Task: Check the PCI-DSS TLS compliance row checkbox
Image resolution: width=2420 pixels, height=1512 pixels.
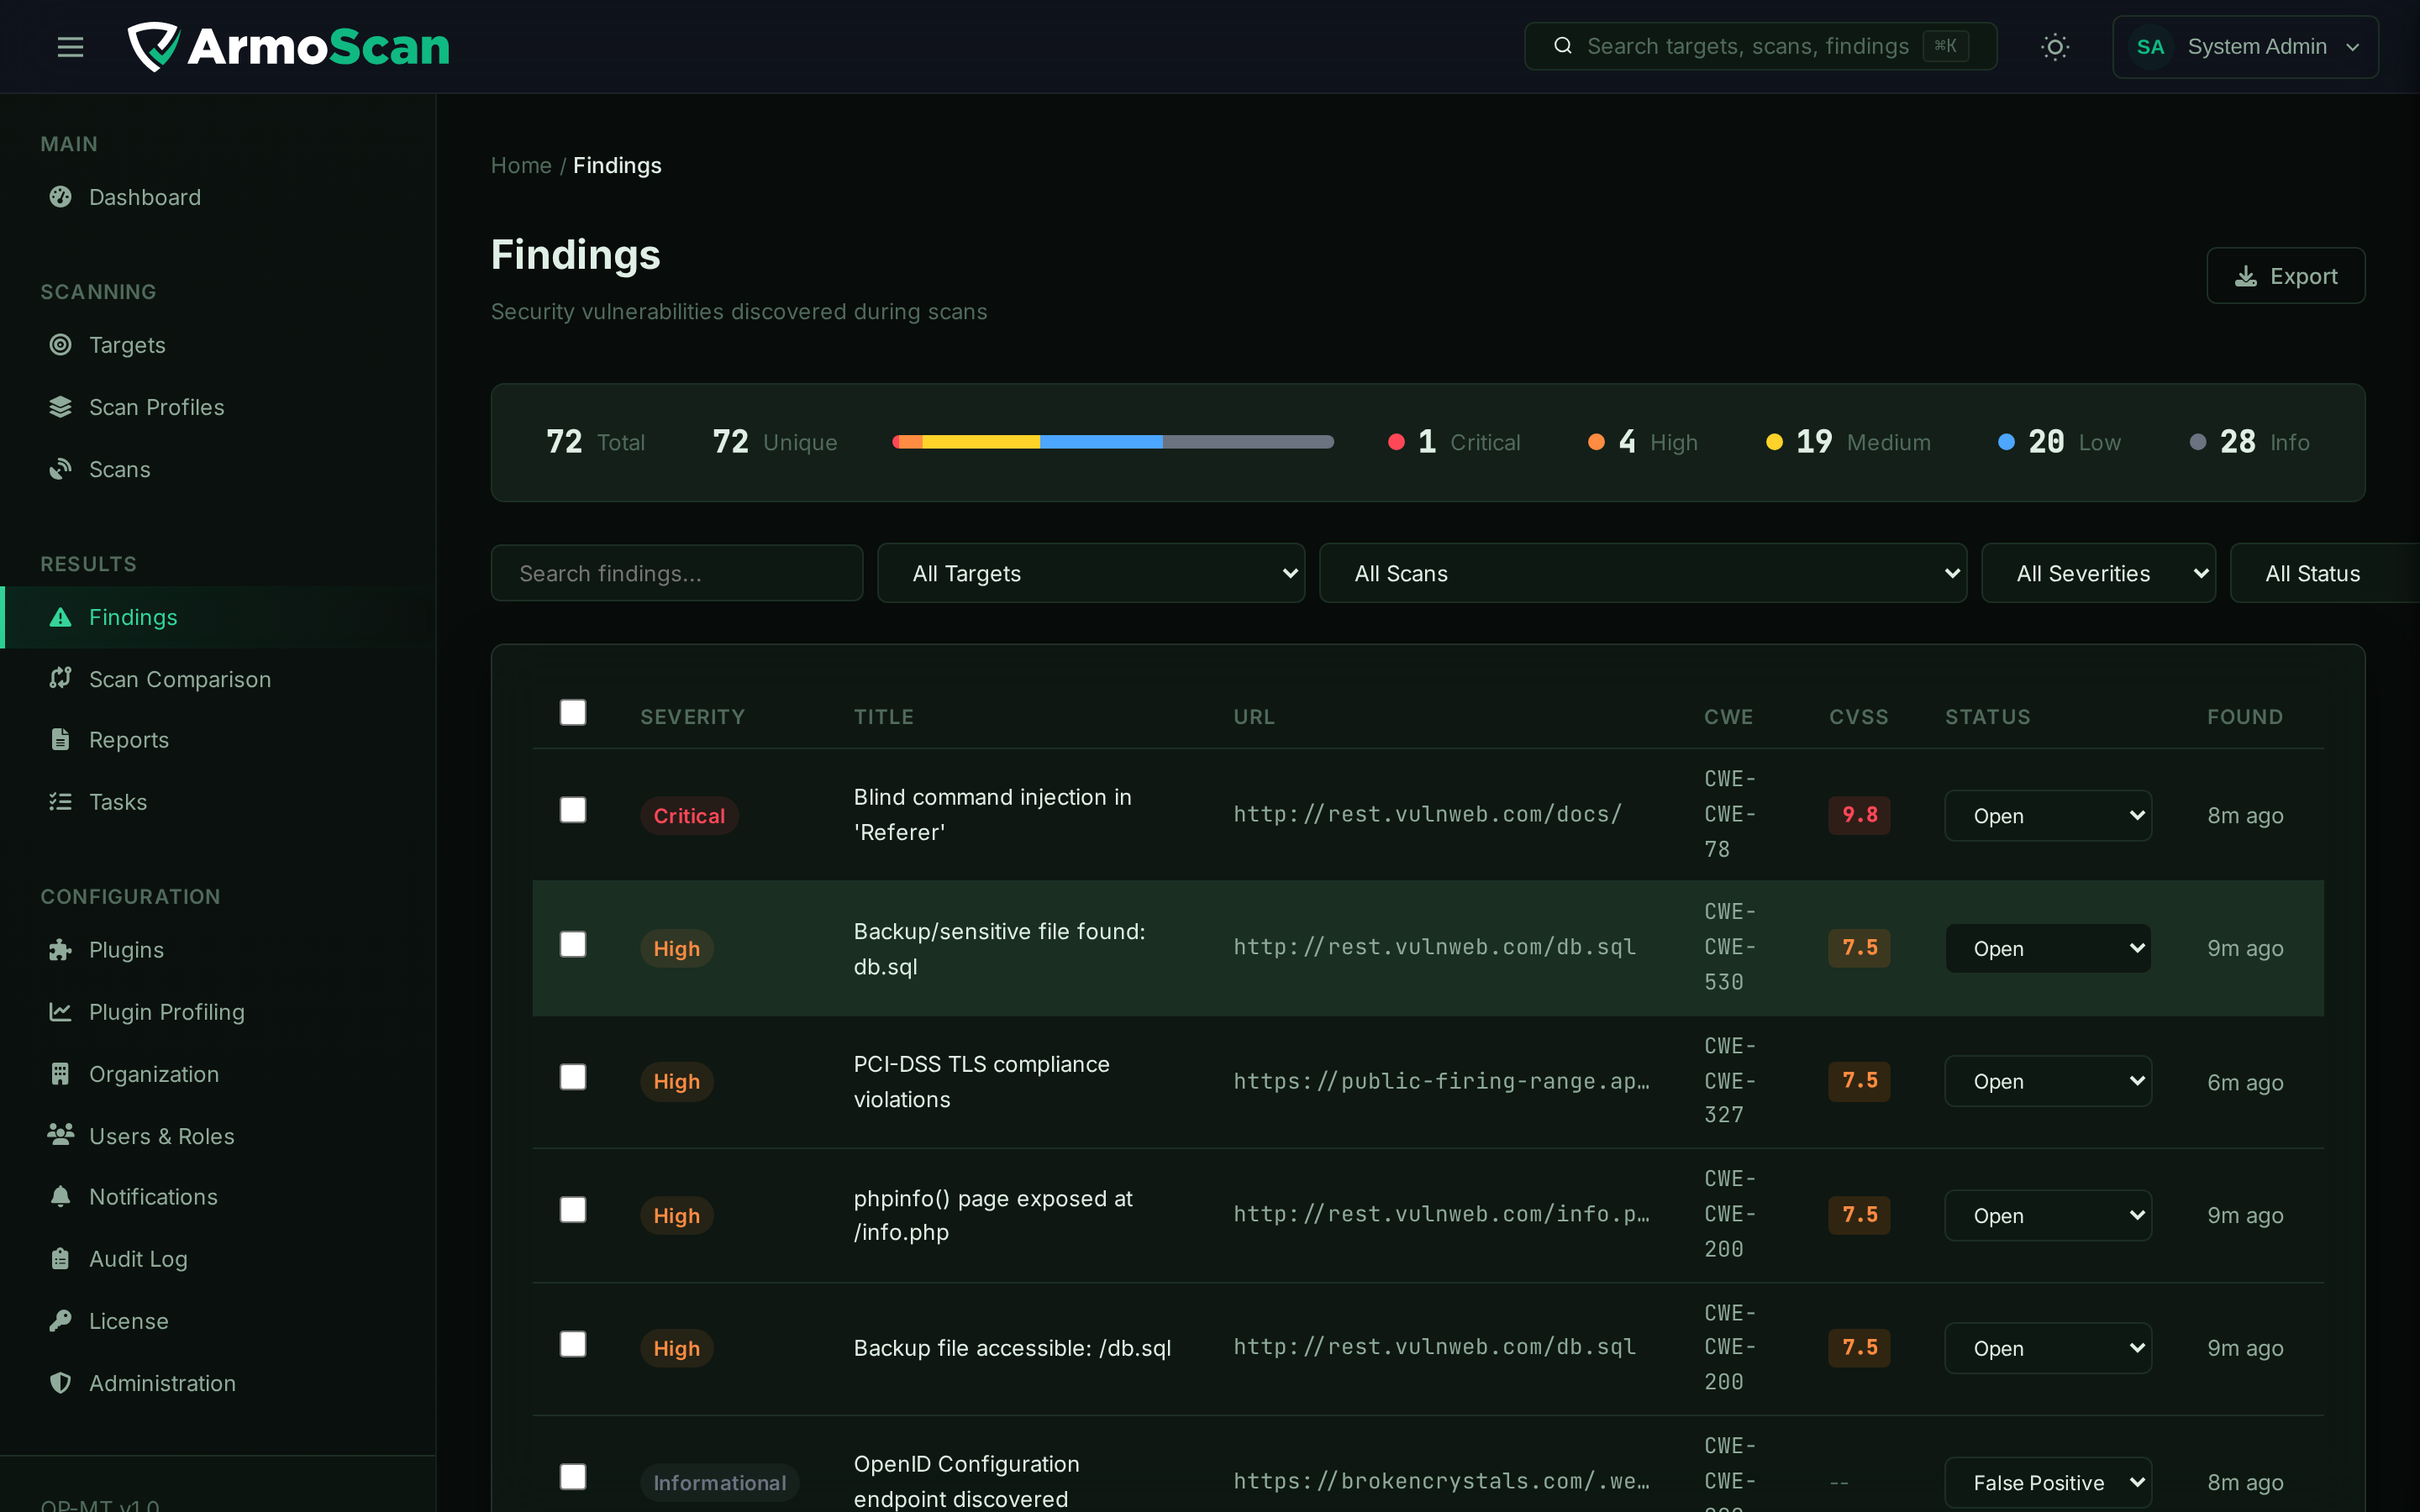Action: coord(573,1077)
